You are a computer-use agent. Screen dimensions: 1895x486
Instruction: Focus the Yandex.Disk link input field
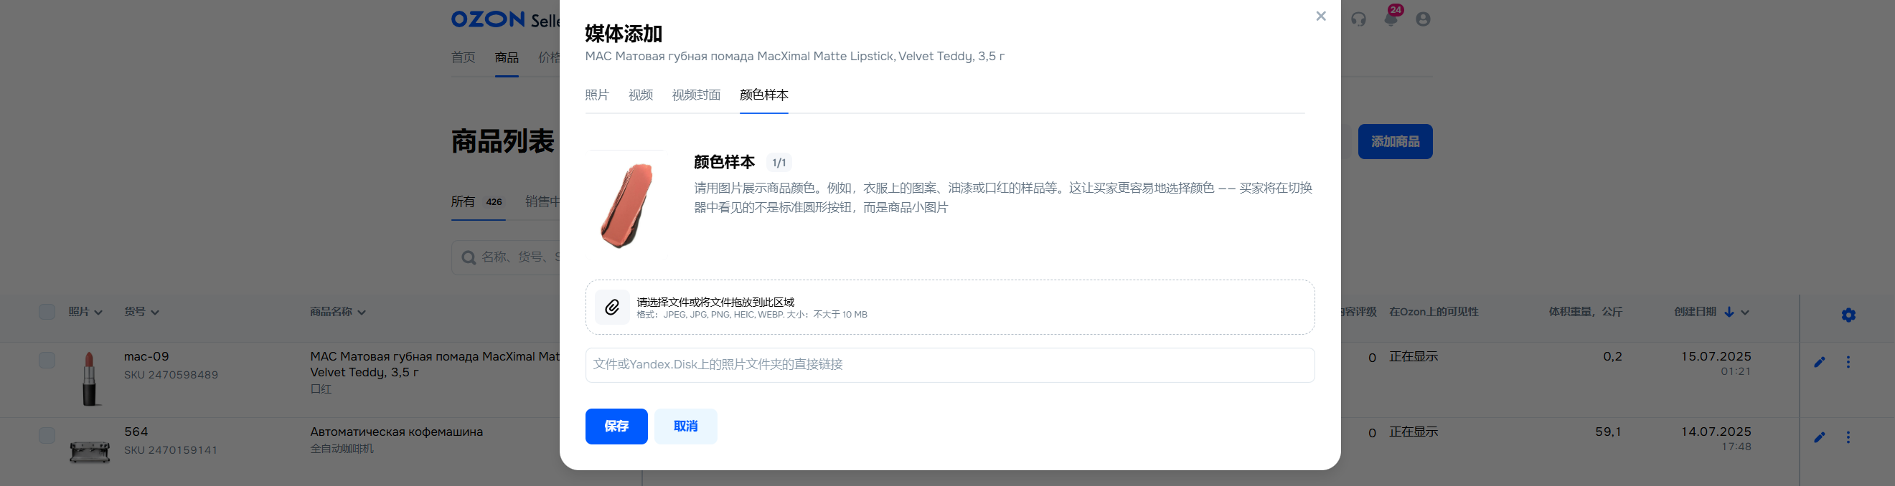pos(950,366)
